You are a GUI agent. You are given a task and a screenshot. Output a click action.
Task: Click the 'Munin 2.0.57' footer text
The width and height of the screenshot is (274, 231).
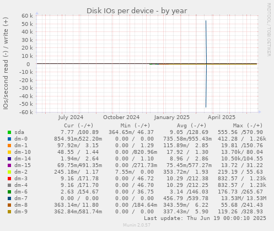point(137,225)
